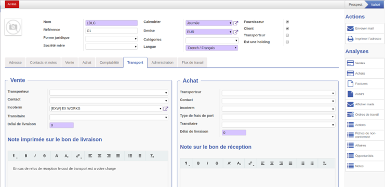Open the Actions list icon
The width and height of the screenshot is (385, 187).
[x=350, y=125]
